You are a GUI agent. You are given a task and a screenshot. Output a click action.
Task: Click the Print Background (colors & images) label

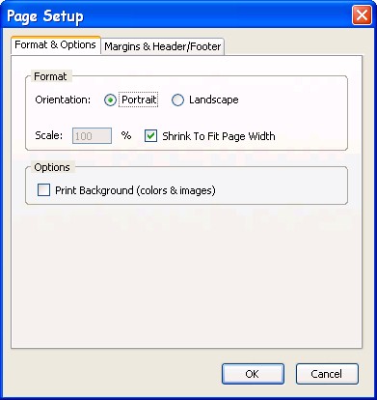135,190
